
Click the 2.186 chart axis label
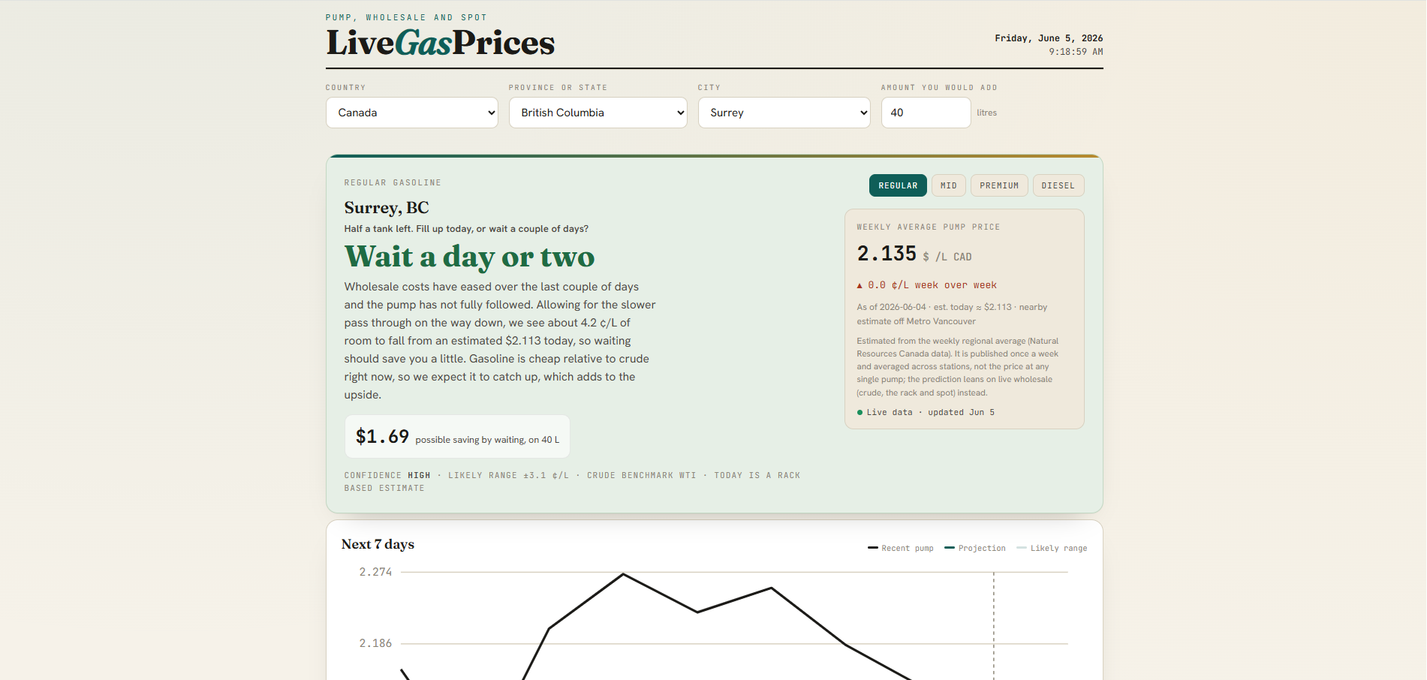pos(375,643)
